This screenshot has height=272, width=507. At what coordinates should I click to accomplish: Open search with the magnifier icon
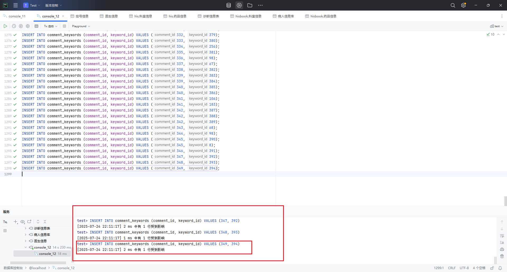coord(453,5)
